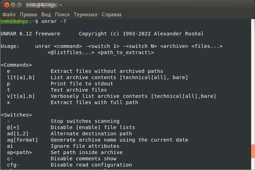Open the Файл menu
This screenshot has width=255, height=170.
(x=9, y=15)
